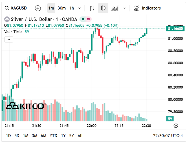This screenshot has width=188, height=144.
Task: Click the volume value label 59
Action: pyautogui.click(x=170, y=119)
